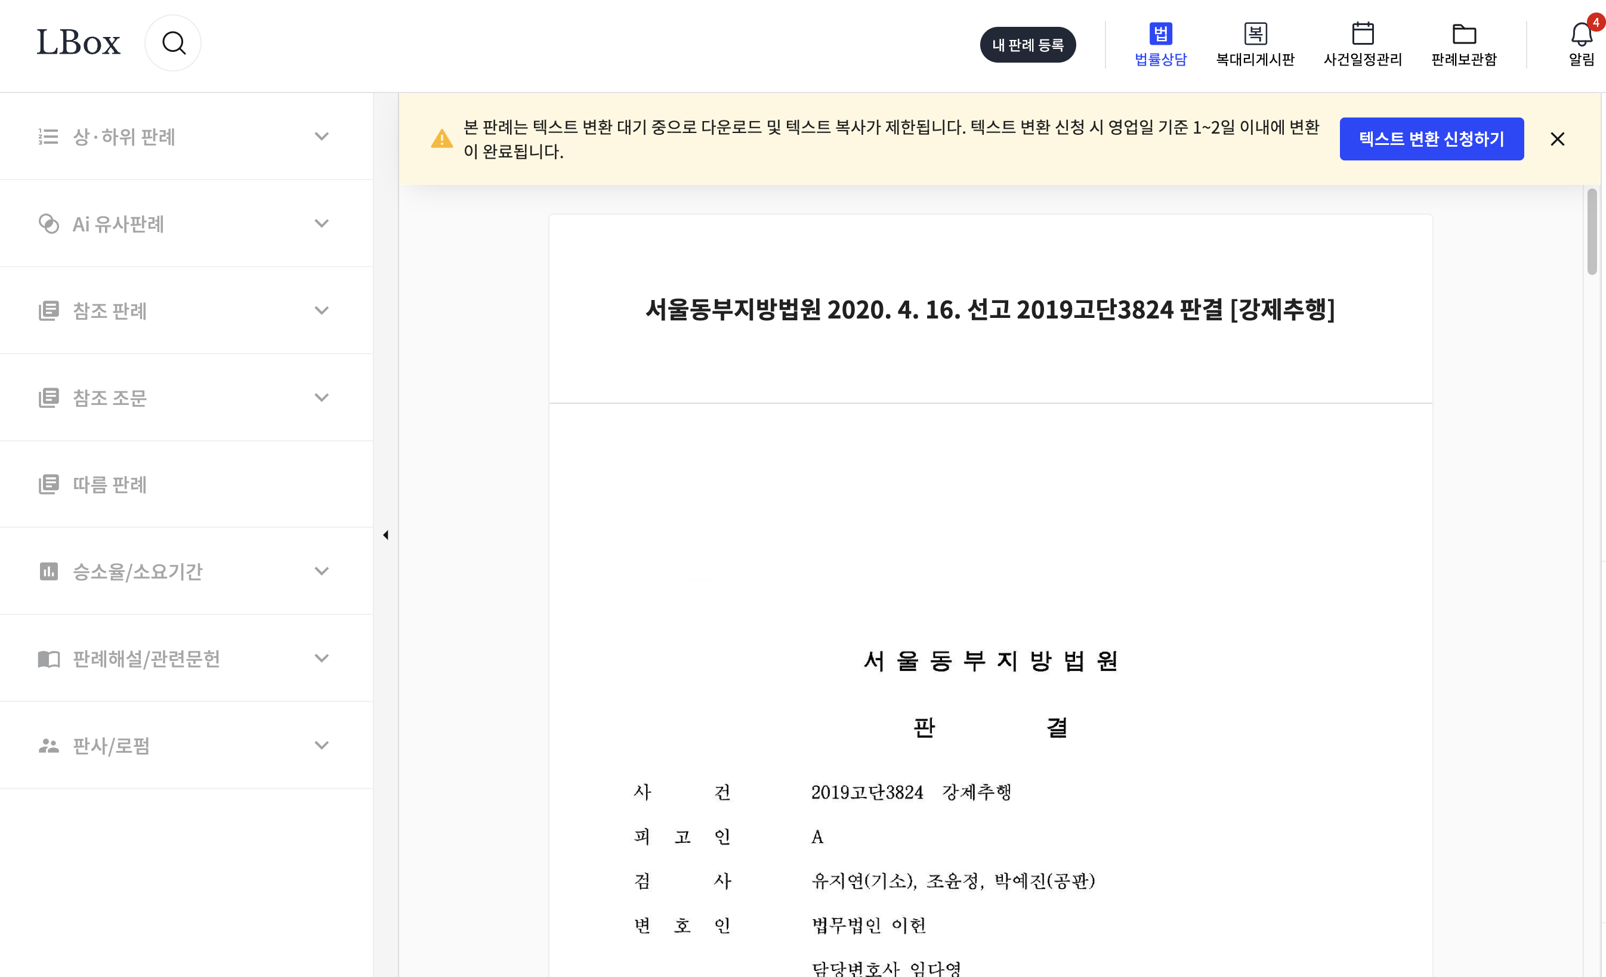
Task: Click the 따름 판례 document icon
Action: 48,484
